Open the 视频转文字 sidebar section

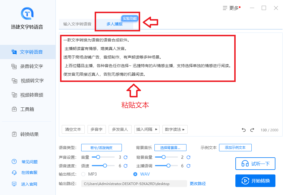28,81
